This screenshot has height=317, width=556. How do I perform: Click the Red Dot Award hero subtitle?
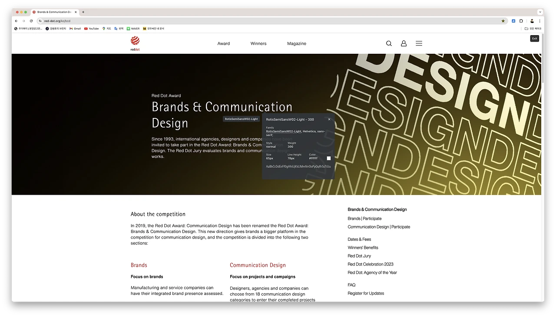166,96
